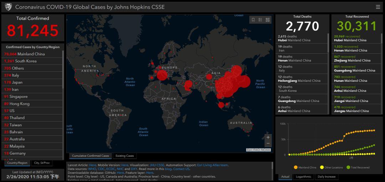Open the Mobile Version 'Here' link

click(x=125, y=165)
